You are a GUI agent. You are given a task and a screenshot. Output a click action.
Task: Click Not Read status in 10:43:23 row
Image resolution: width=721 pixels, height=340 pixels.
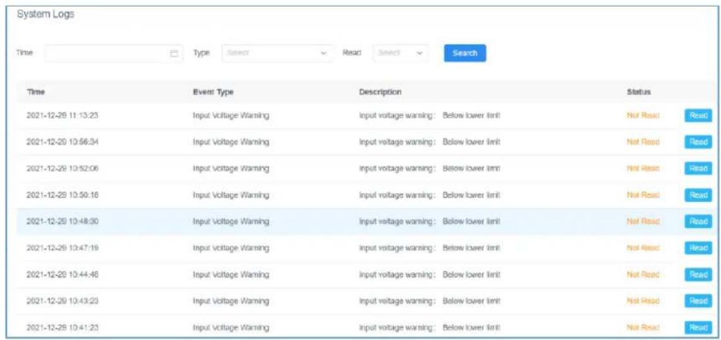(643, 301)
